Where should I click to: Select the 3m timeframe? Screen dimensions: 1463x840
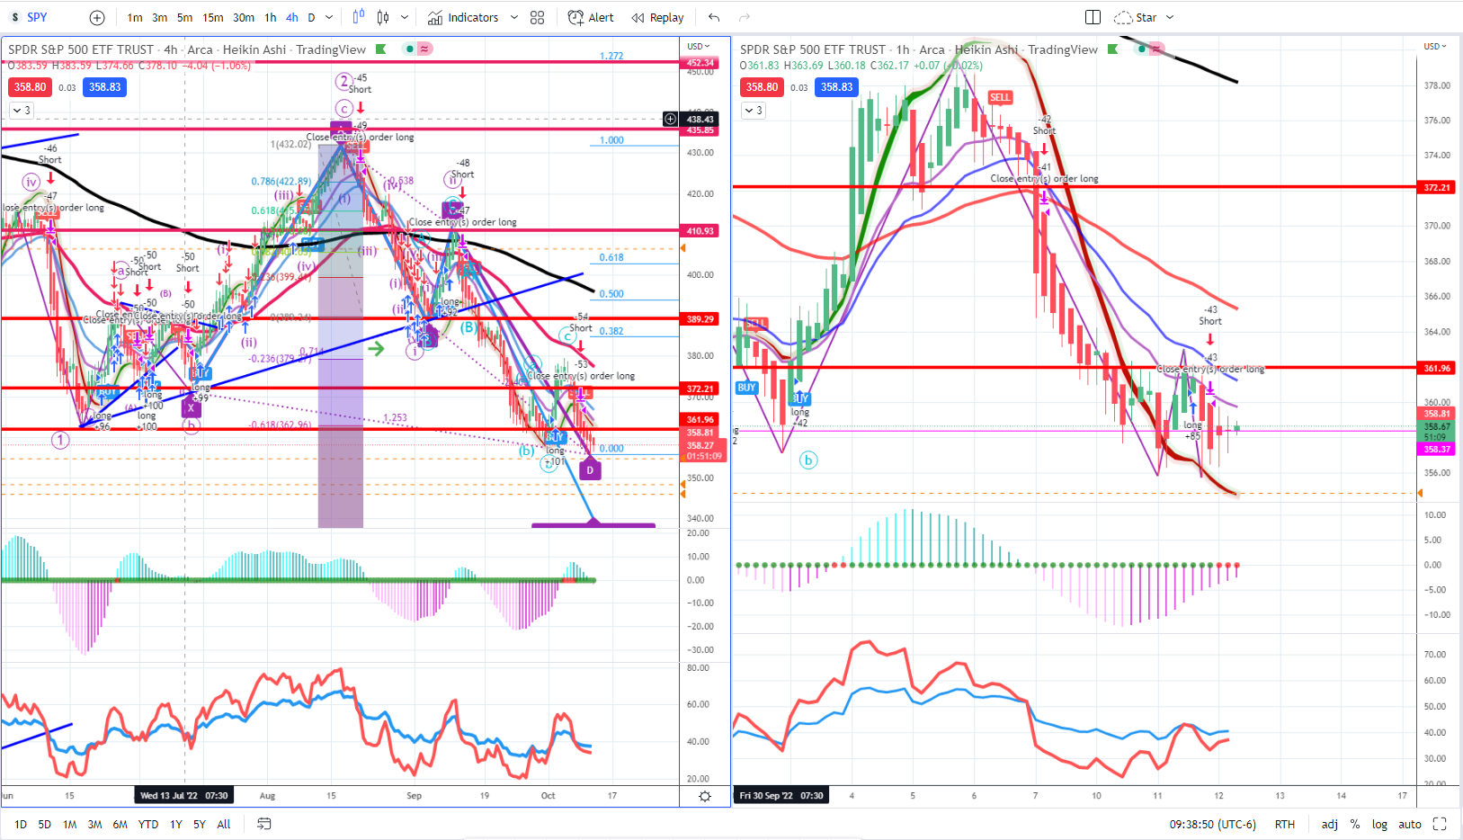pos(159,17)
